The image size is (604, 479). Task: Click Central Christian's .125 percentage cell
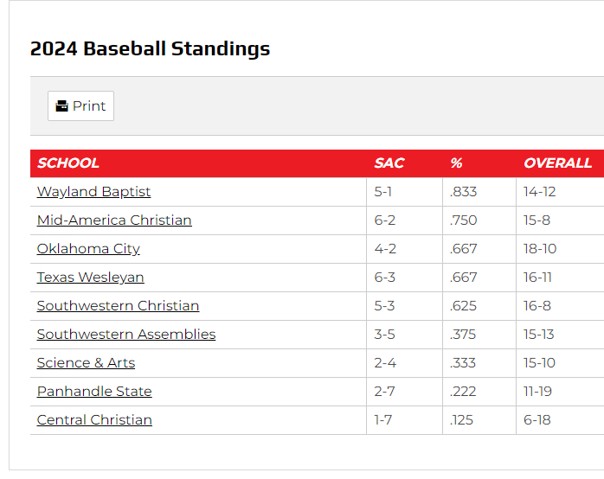(462, 420)
